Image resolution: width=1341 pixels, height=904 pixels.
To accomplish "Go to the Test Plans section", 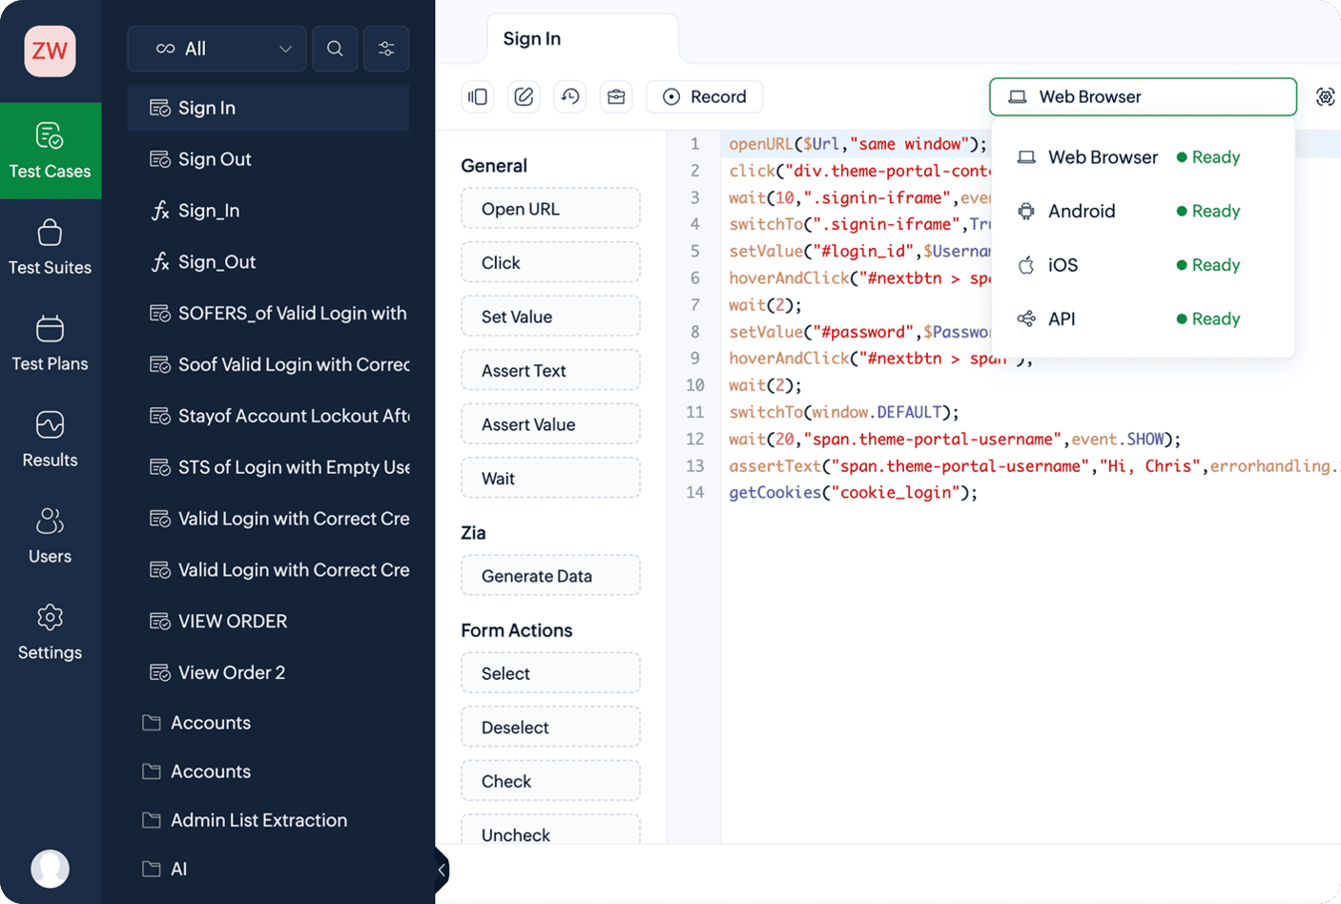I will tap(51, 343).
